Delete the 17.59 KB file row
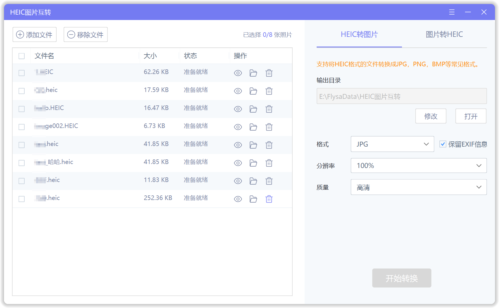 coord(269,91)
